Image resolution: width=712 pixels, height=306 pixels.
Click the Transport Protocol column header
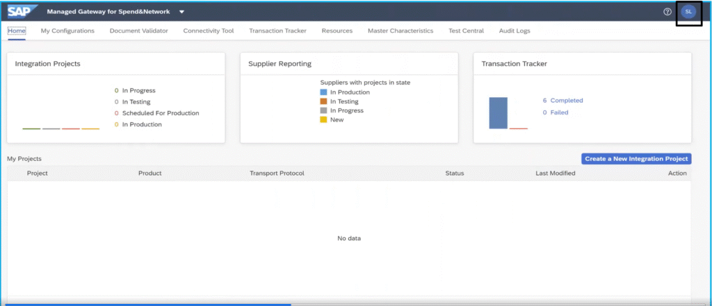point(277,173)
